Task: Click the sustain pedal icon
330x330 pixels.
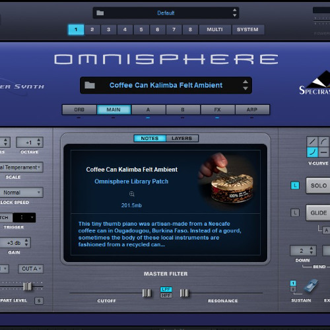Action: tap(311, 286)
